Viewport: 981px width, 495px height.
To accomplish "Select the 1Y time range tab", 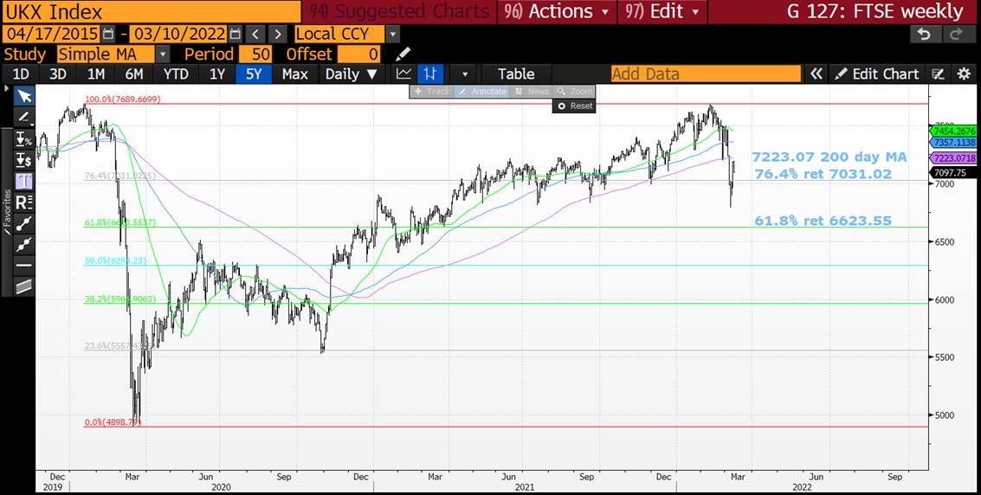I will [x=217, y=74].
